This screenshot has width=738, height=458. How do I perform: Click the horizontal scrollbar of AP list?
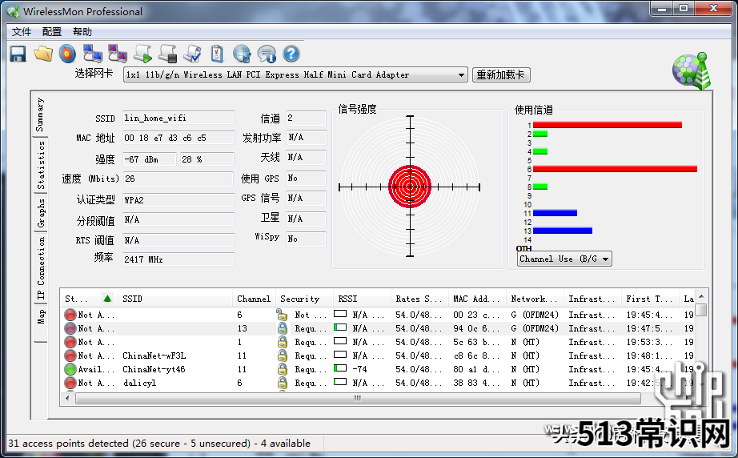point(358,398)
